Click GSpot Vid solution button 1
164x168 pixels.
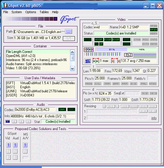(x=8, y=145)
